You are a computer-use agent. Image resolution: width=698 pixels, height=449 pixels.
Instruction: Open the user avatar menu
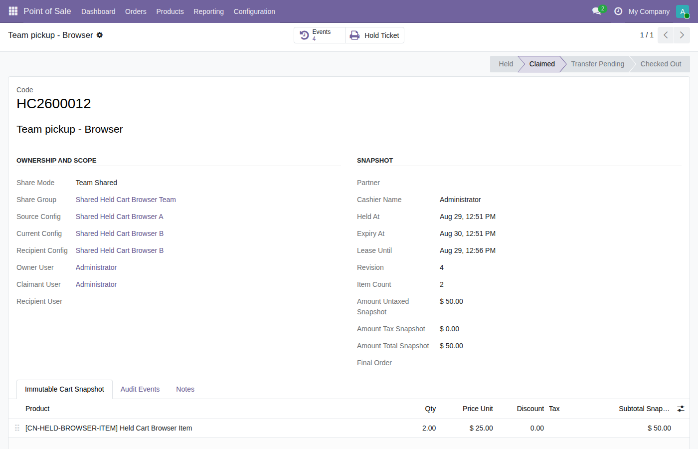[x=683, y=11]
